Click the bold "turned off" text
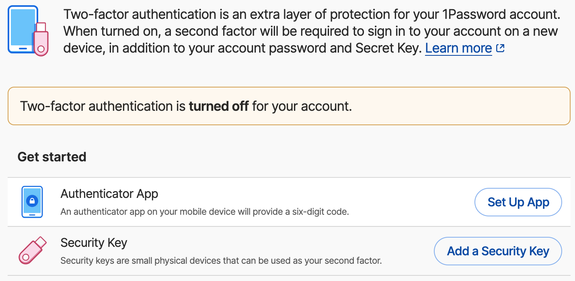Screen dimensions: 575x281 pyautogui.click(x=219, y=106)
